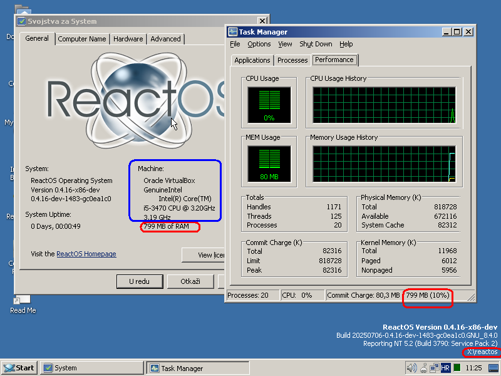The width and height of the screenshot is (501, 376).
Task: Click the View licence button
Action: click(x=203, y=255)
